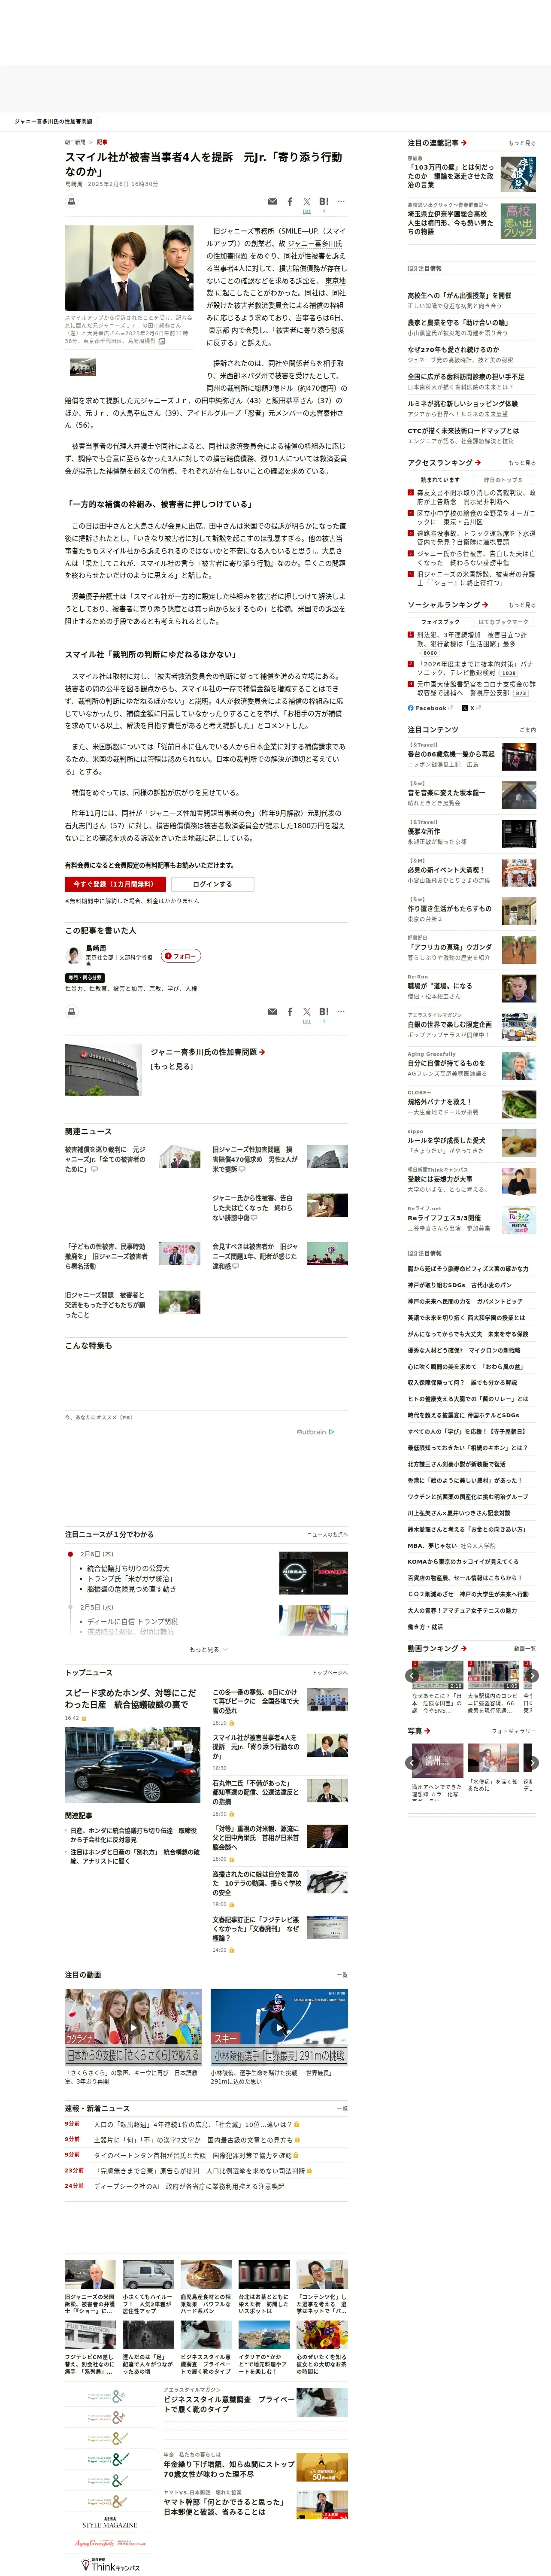Click the main article photo of two men
This screenshot has height=2576, width=551.
[129, 268]
